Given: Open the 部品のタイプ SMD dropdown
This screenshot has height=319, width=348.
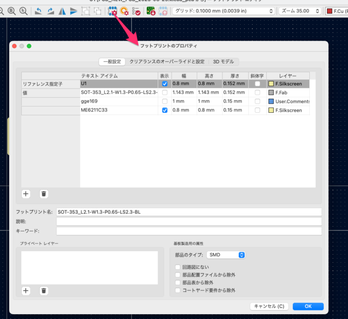Looking at the screenshot, I should pos(226,255).
